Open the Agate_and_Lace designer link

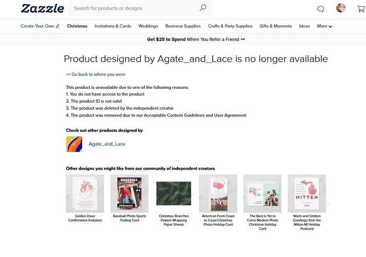point(107,144)
